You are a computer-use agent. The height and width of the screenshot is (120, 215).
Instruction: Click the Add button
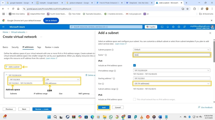104,107
